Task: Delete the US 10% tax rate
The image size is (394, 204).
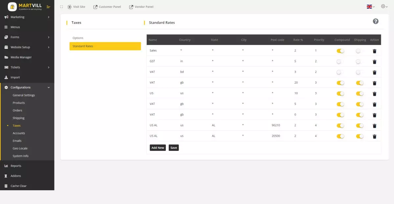Action: coord(374,94)
